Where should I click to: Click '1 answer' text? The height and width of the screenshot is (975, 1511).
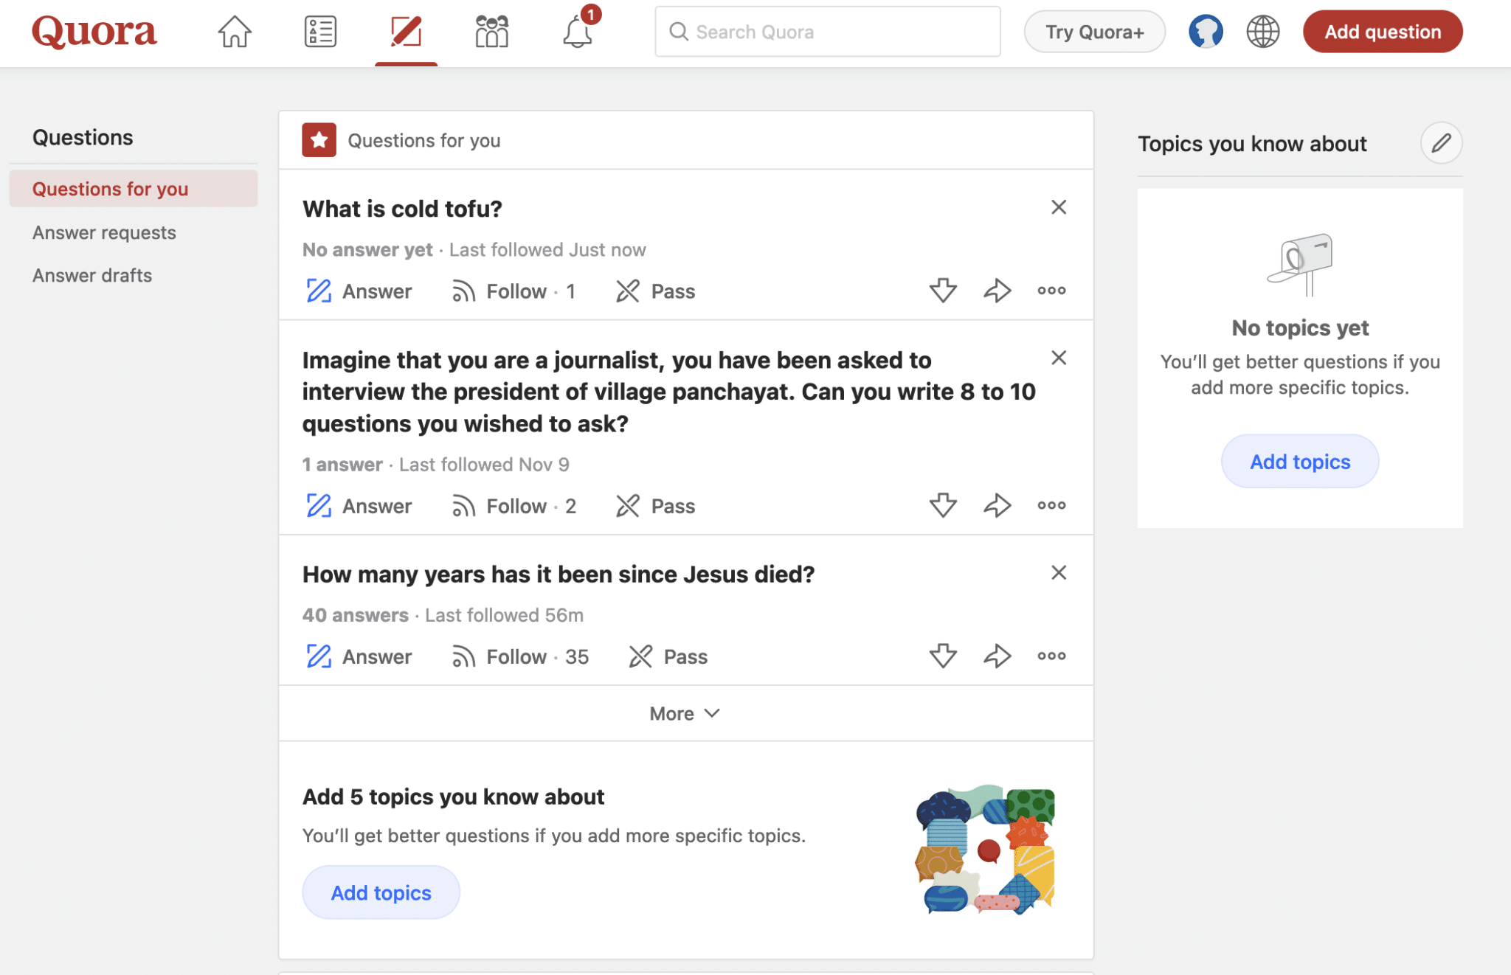[x=342, y=465]
